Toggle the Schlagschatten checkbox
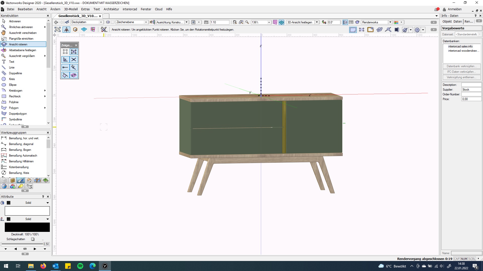 tap(33, 239)
